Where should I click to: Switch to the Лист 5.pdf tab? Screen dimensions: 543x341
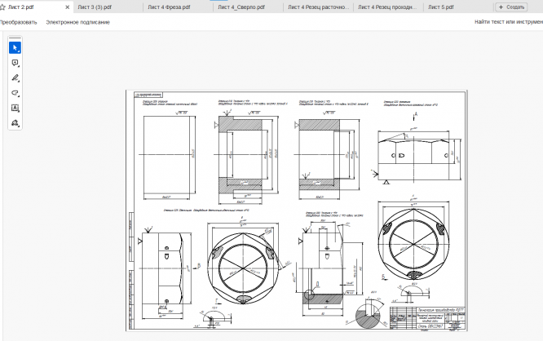(x=441, y=7)
